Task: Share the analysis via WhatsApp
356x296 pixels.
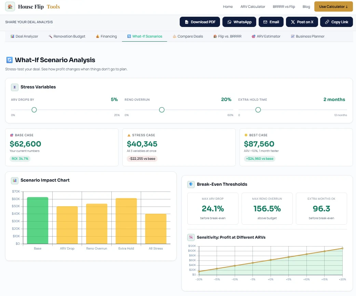Action: tap(239, 22)
